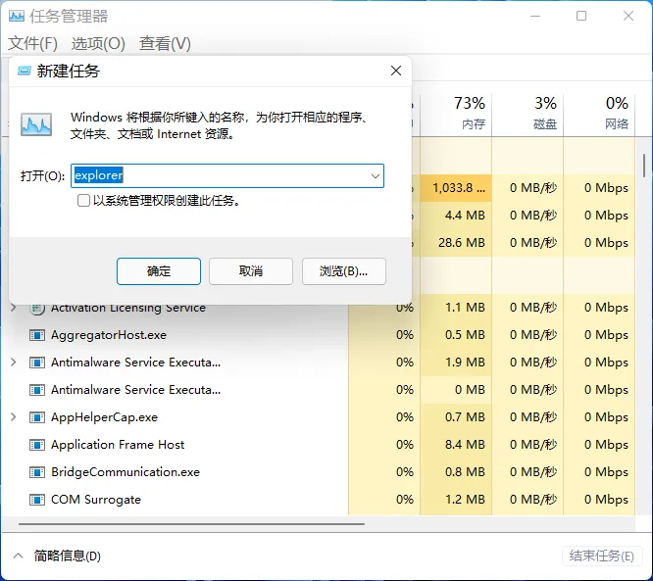Click the 1,033.8 memory value cell
The height and width of the screenshot is (581, 653).
pyautogui.click(x=457, y=188)
